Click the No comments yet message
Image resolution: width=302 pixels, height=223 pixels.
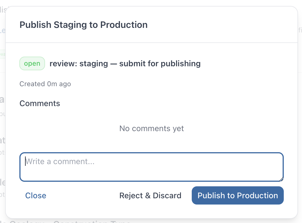click(151, 128)
